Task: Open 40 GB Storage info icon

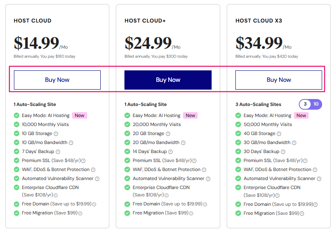Action: (x=279, y=134)
